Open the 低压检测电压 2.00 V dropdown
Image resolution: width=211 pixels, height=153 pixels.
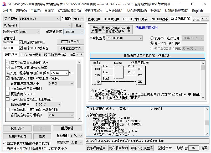tap(48, 104)
